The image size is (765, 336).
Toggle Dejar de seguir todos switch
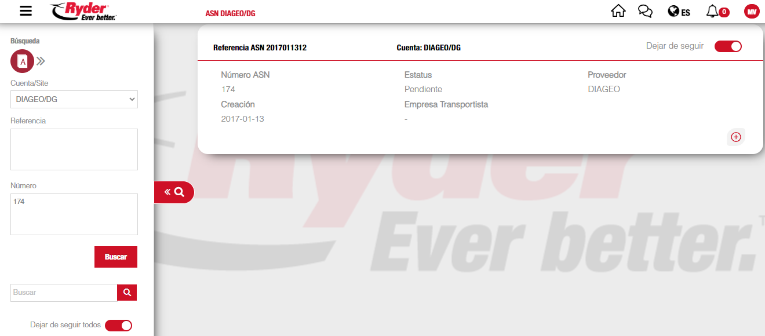coord(118,326)
